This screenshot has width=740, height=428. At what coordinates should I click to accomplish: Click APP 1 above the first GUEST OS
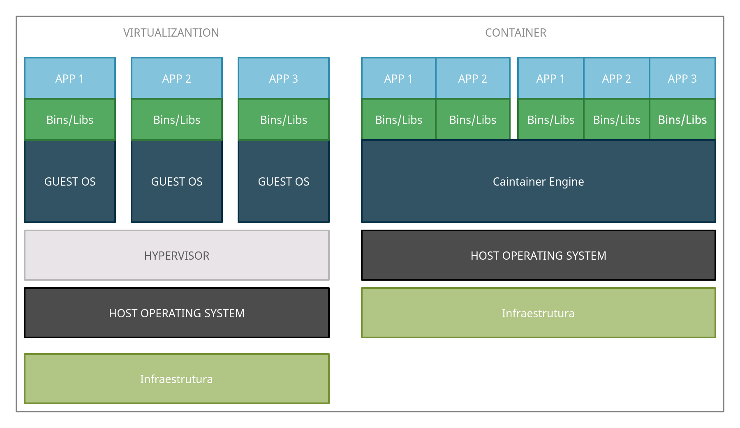coord(70,78)
